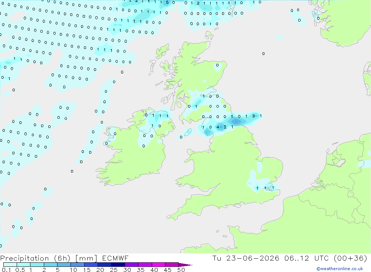371x272 pixels.
Task: Click the 0.1–0.5 mm palest legend swatch
Action: [x=10, y=265]
